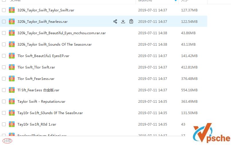Click the archive icon of Sounds Of The Season.rar (320k)

tap(12, 44)
